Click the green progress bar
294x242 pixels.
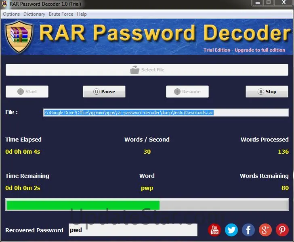pos(147,204)
